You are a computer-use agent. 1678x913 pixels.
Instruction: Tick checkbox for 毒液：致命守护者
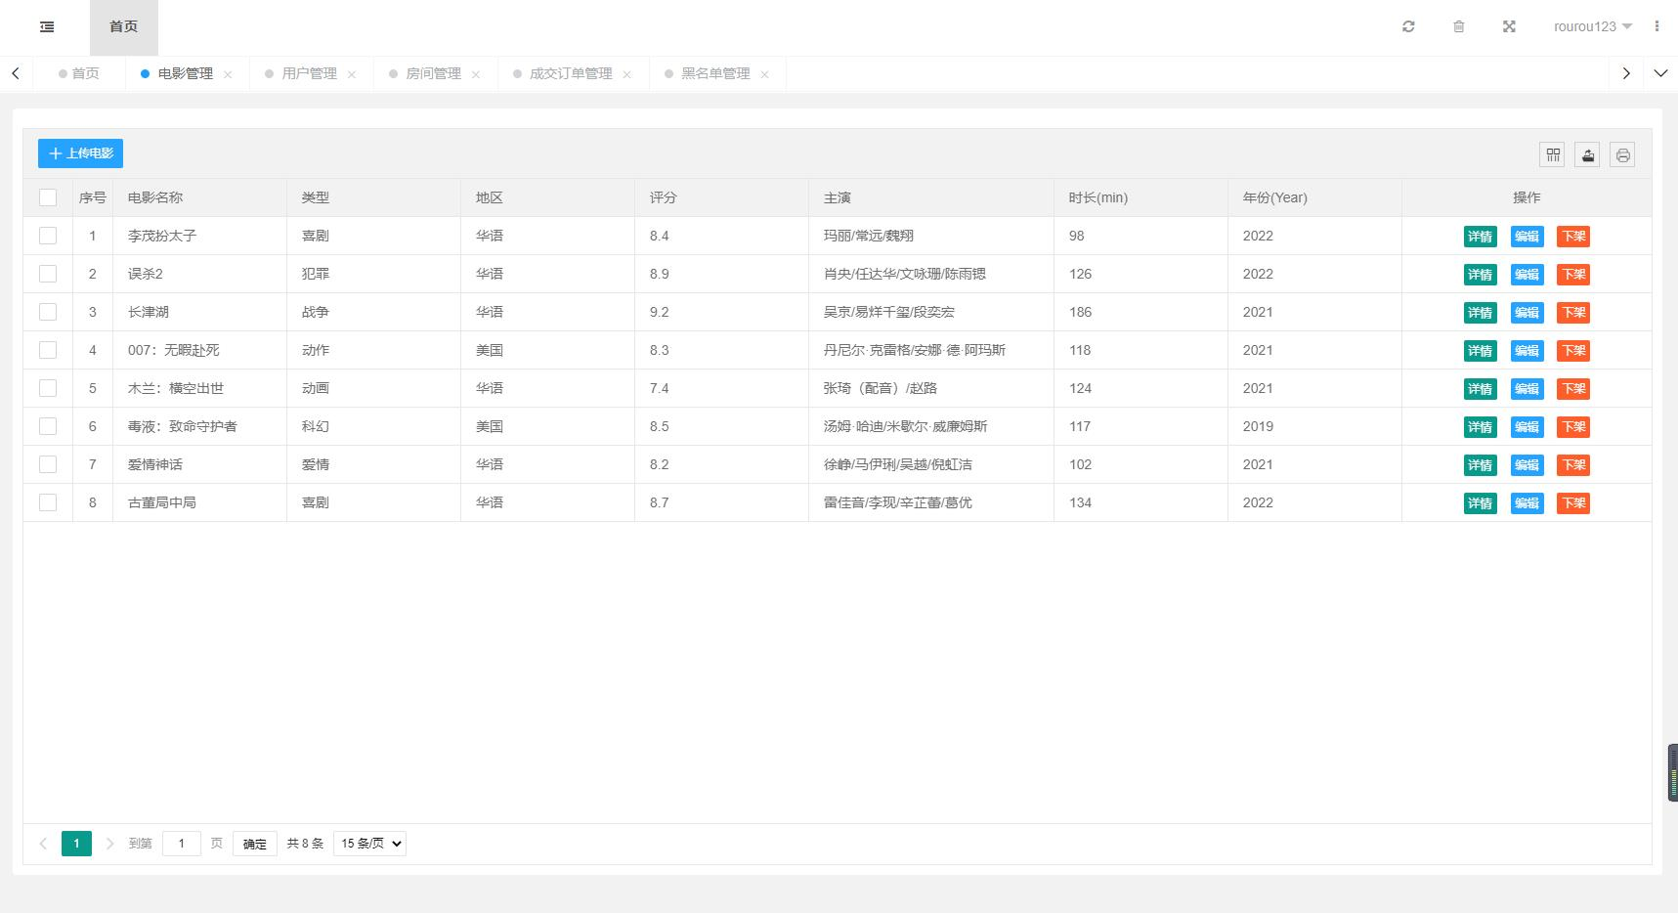coord(48,426)
